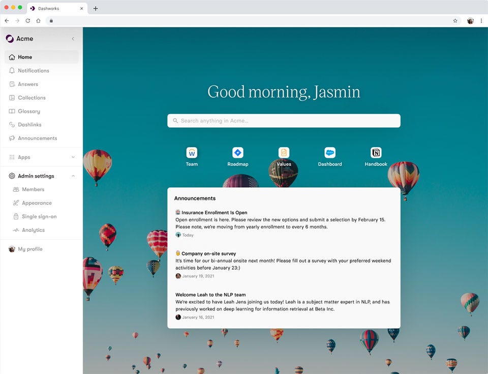
Task: Open Welcome Leah to the NLP team
Action: point(210,295)
